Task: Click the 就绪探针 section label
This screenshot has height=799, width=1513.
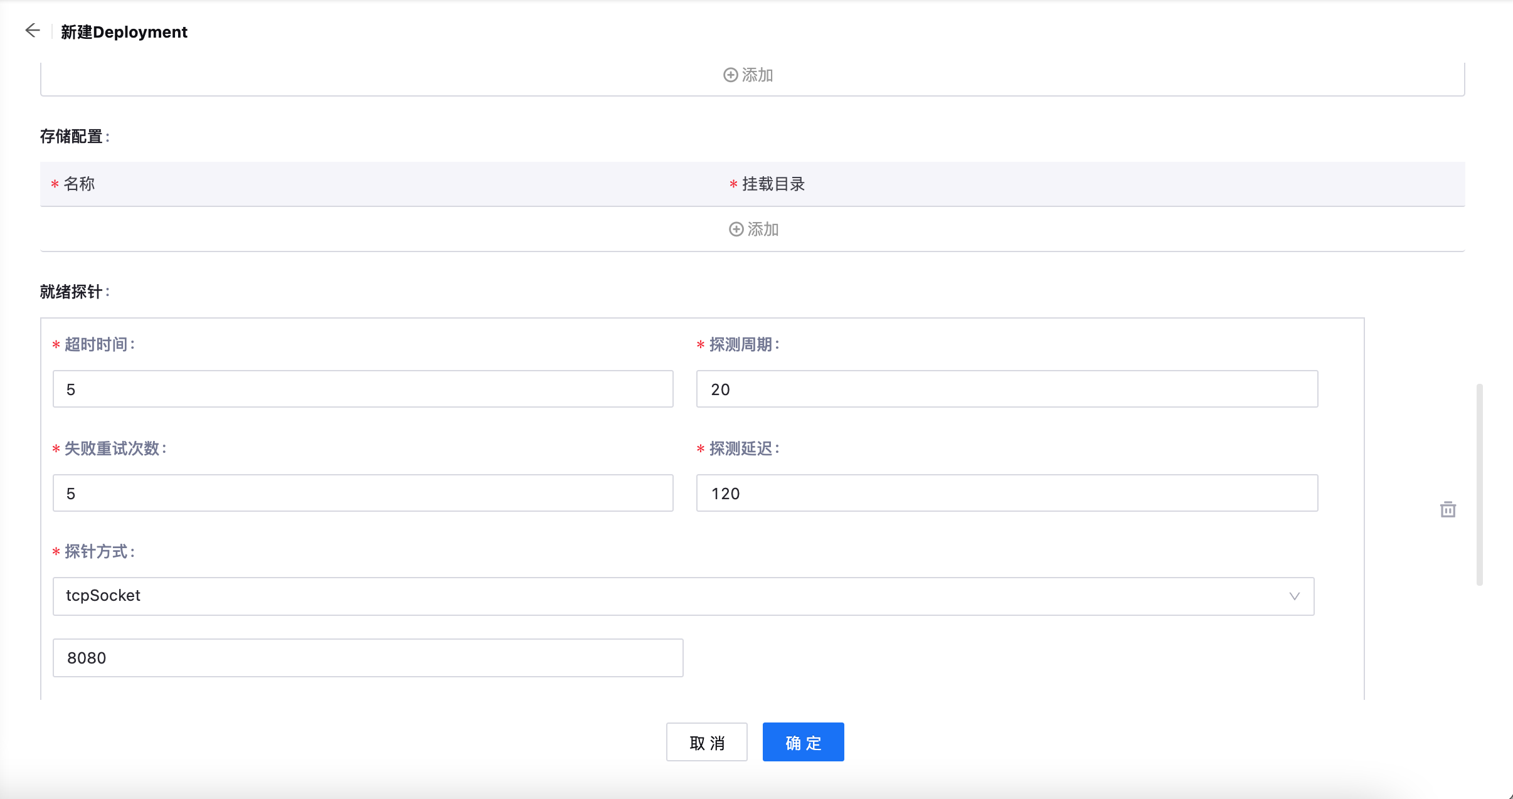Action: pyautogui.click(x=71, y=292)
